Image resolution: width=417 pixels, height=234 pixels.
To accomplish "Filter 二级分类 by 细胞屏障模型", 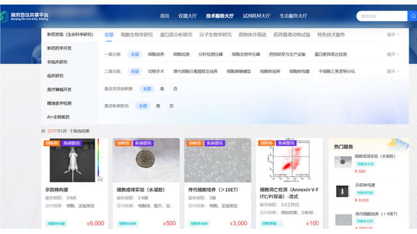I will pyautogui.click(x=239, y=71).
